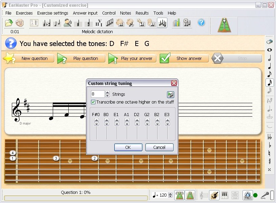Screen dimensions: 276x203
Task: Select the rhythm dictation ear icon
Action: click(152, 23)
